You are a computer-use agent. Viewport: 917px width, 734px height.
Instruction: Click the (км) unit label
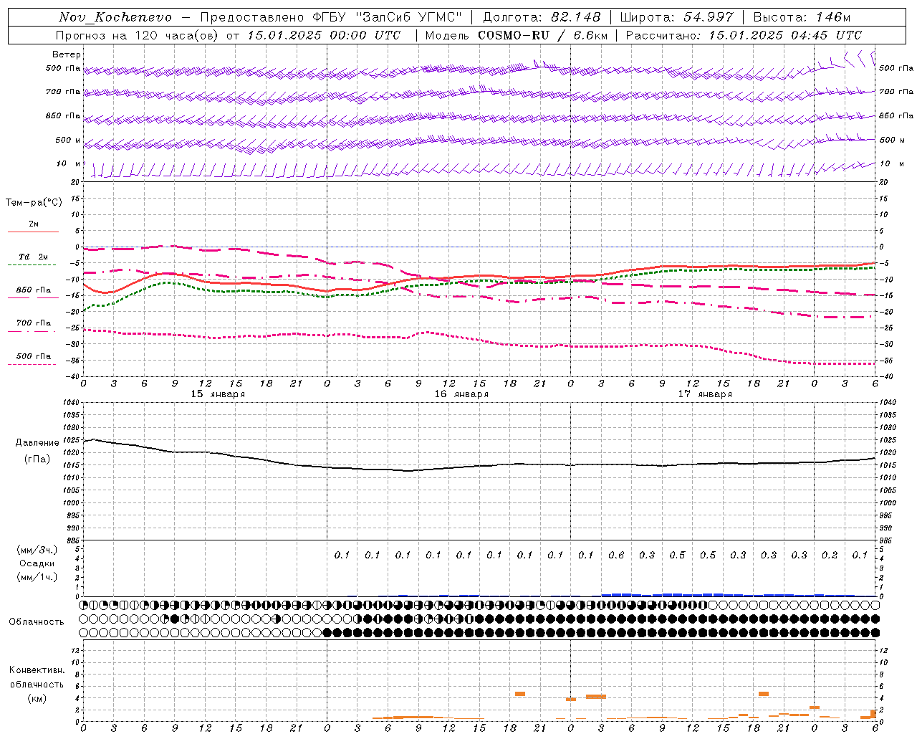pyautogui.click(x=37, y=698)
